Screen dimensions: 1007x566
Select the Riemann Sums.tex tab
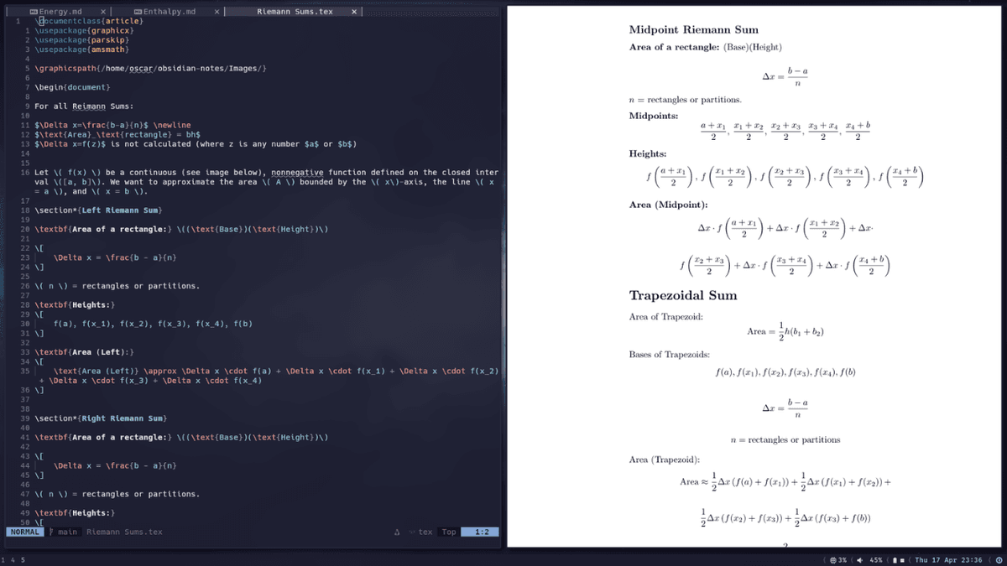tap(295, 12)
